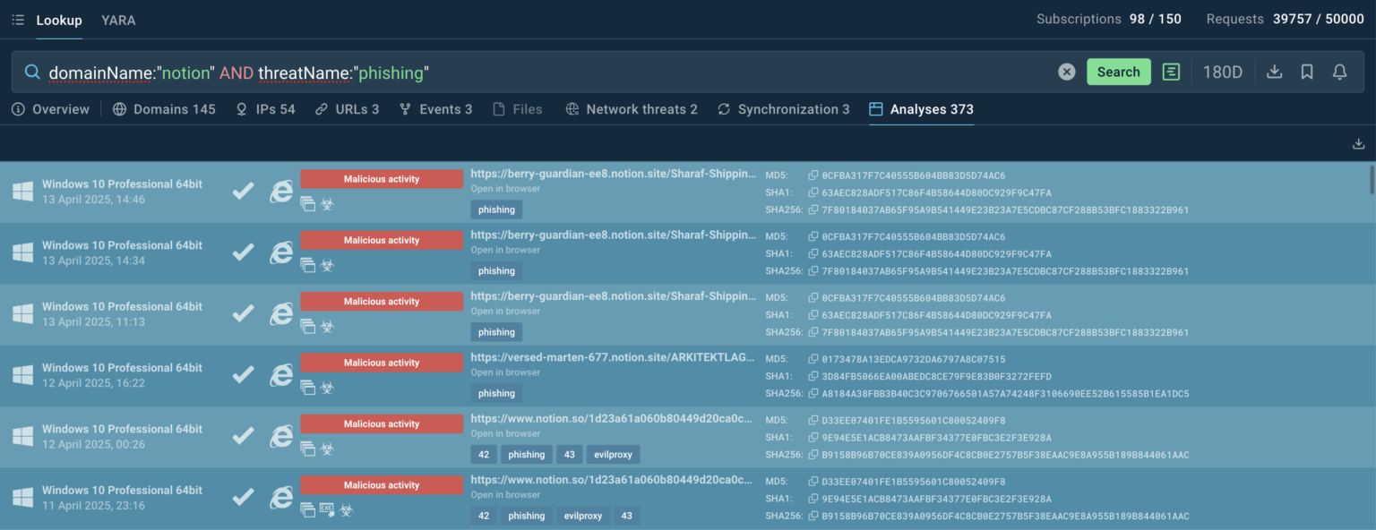1376x530 pixels.
Task: Open the Domains 145 tab
Action: tap(164, 109)
